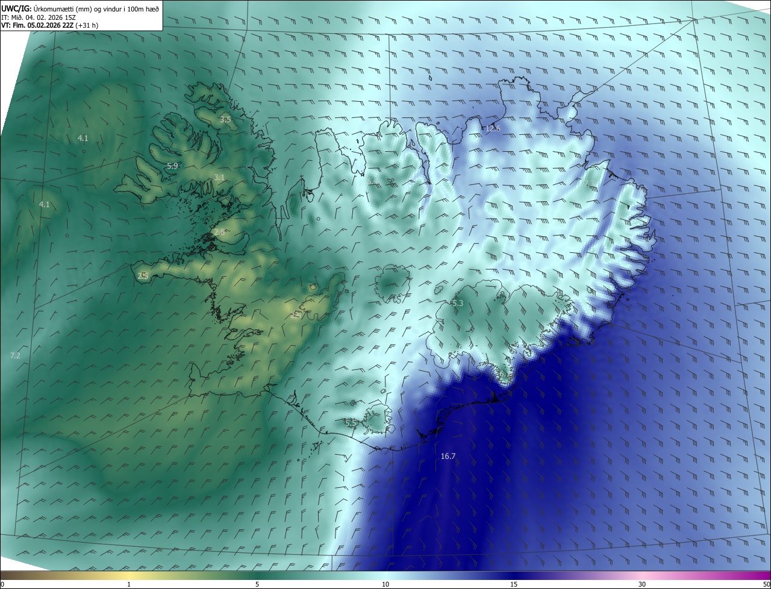Click the legend tick label 0
The image size is (771, 589).
click(2, 584)
